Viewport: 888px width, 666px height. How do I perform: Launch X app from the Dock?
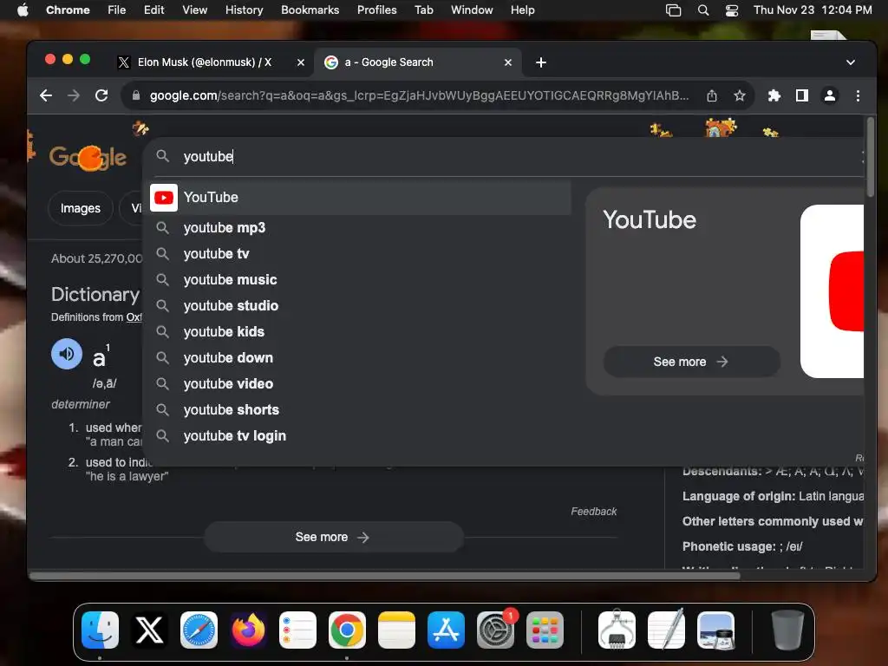click(x=149, y=630)
